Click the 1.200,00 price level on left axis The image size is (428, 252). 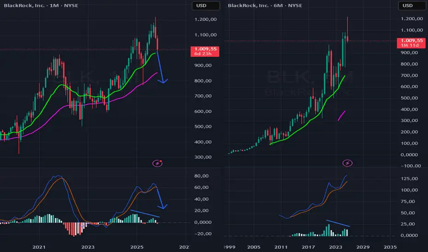[206, 19]
